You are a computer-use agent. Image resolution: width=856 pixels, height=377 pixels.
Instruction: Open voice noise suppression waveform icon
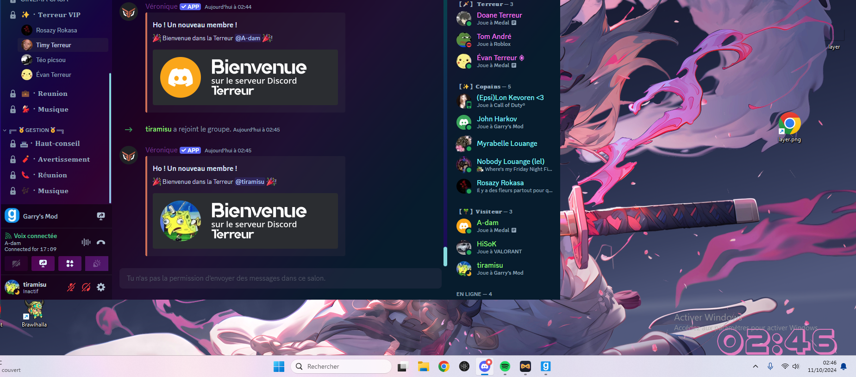tap(86, 242)
